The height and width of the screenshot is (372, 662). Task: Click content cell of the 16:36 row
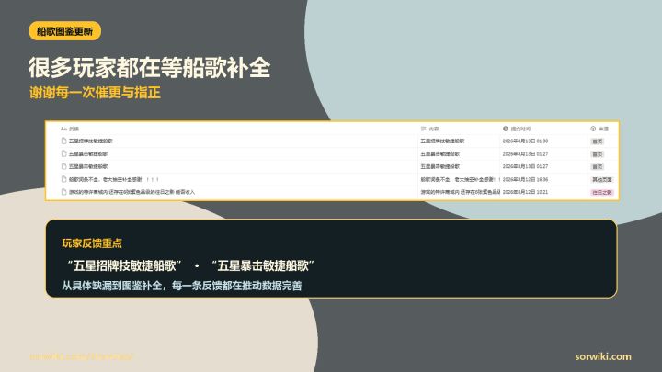[x=461, y=179]
